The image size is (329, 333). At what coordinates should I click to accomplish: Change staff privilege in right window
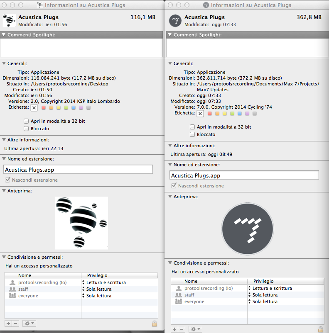coord(263,295)
